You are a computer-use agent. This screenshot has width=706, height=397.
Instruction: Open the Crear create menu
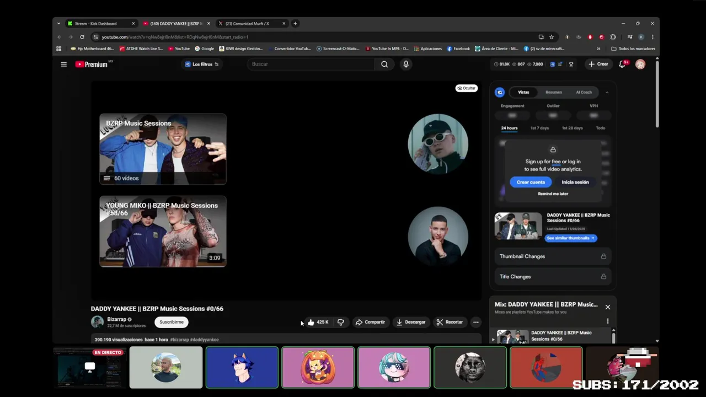coord(598,64)
